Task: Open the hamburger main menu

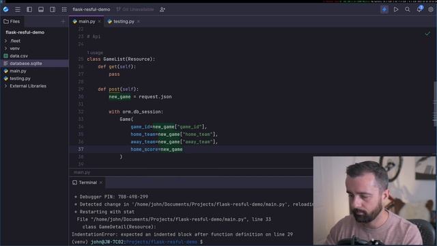Action: coord(18,10)
